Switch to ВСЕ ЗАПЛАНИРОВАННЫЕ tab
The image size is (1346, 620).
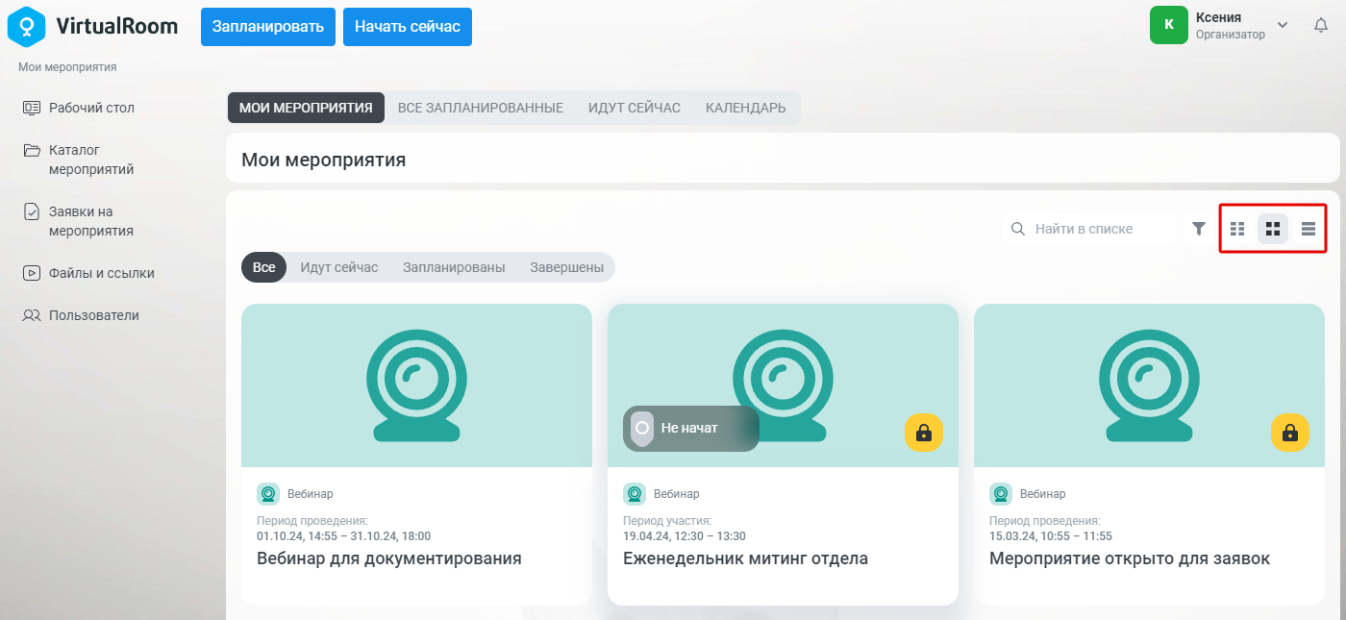(x=481, y=108)
